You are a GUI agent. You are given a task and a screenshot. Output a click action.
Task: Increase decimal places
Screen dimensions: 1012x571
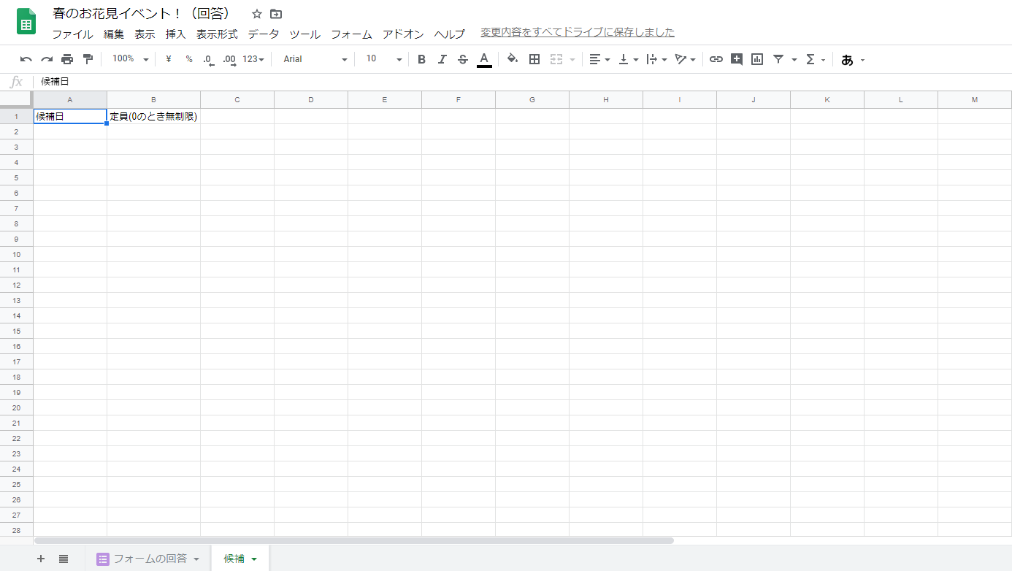(229, 59)
